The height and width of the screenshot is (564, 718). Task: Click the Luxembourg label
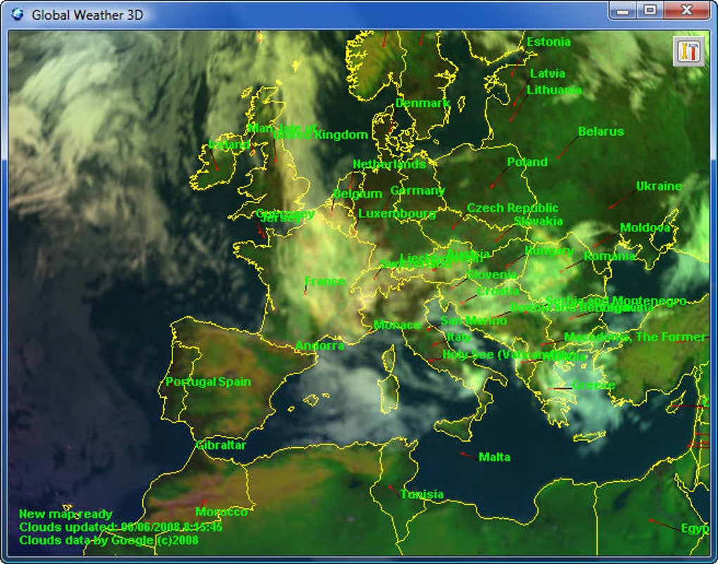[397, 214]
